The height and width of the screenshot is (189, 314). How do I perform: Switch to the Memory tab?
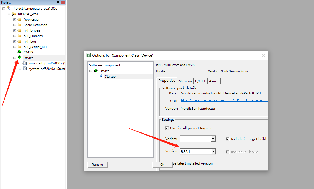tap(185, 81)
